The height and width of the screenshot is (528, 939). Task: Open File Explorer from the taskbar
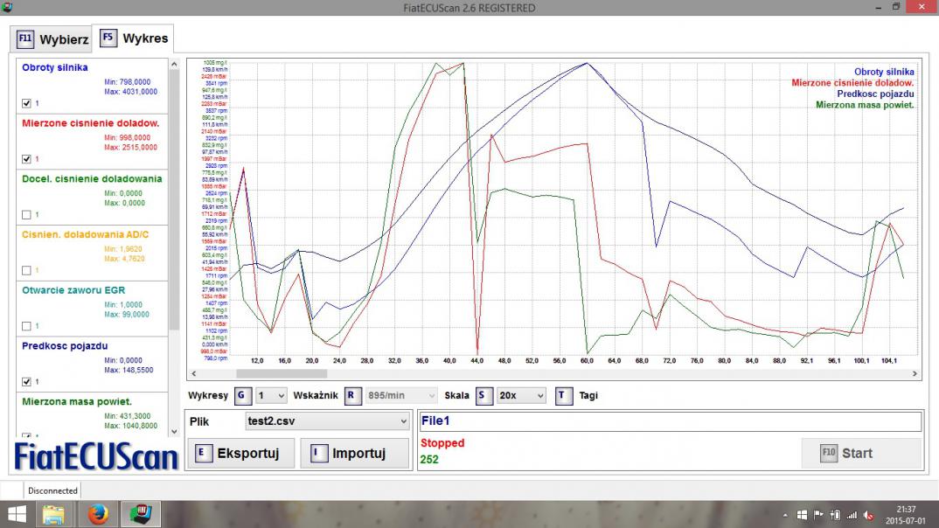(53, 514)
